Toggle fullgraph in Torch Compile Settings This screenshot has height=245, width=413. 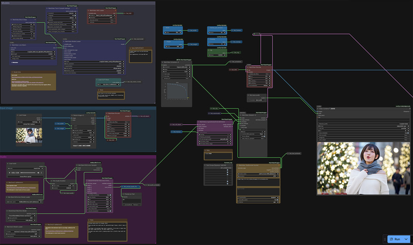point(62,15)
